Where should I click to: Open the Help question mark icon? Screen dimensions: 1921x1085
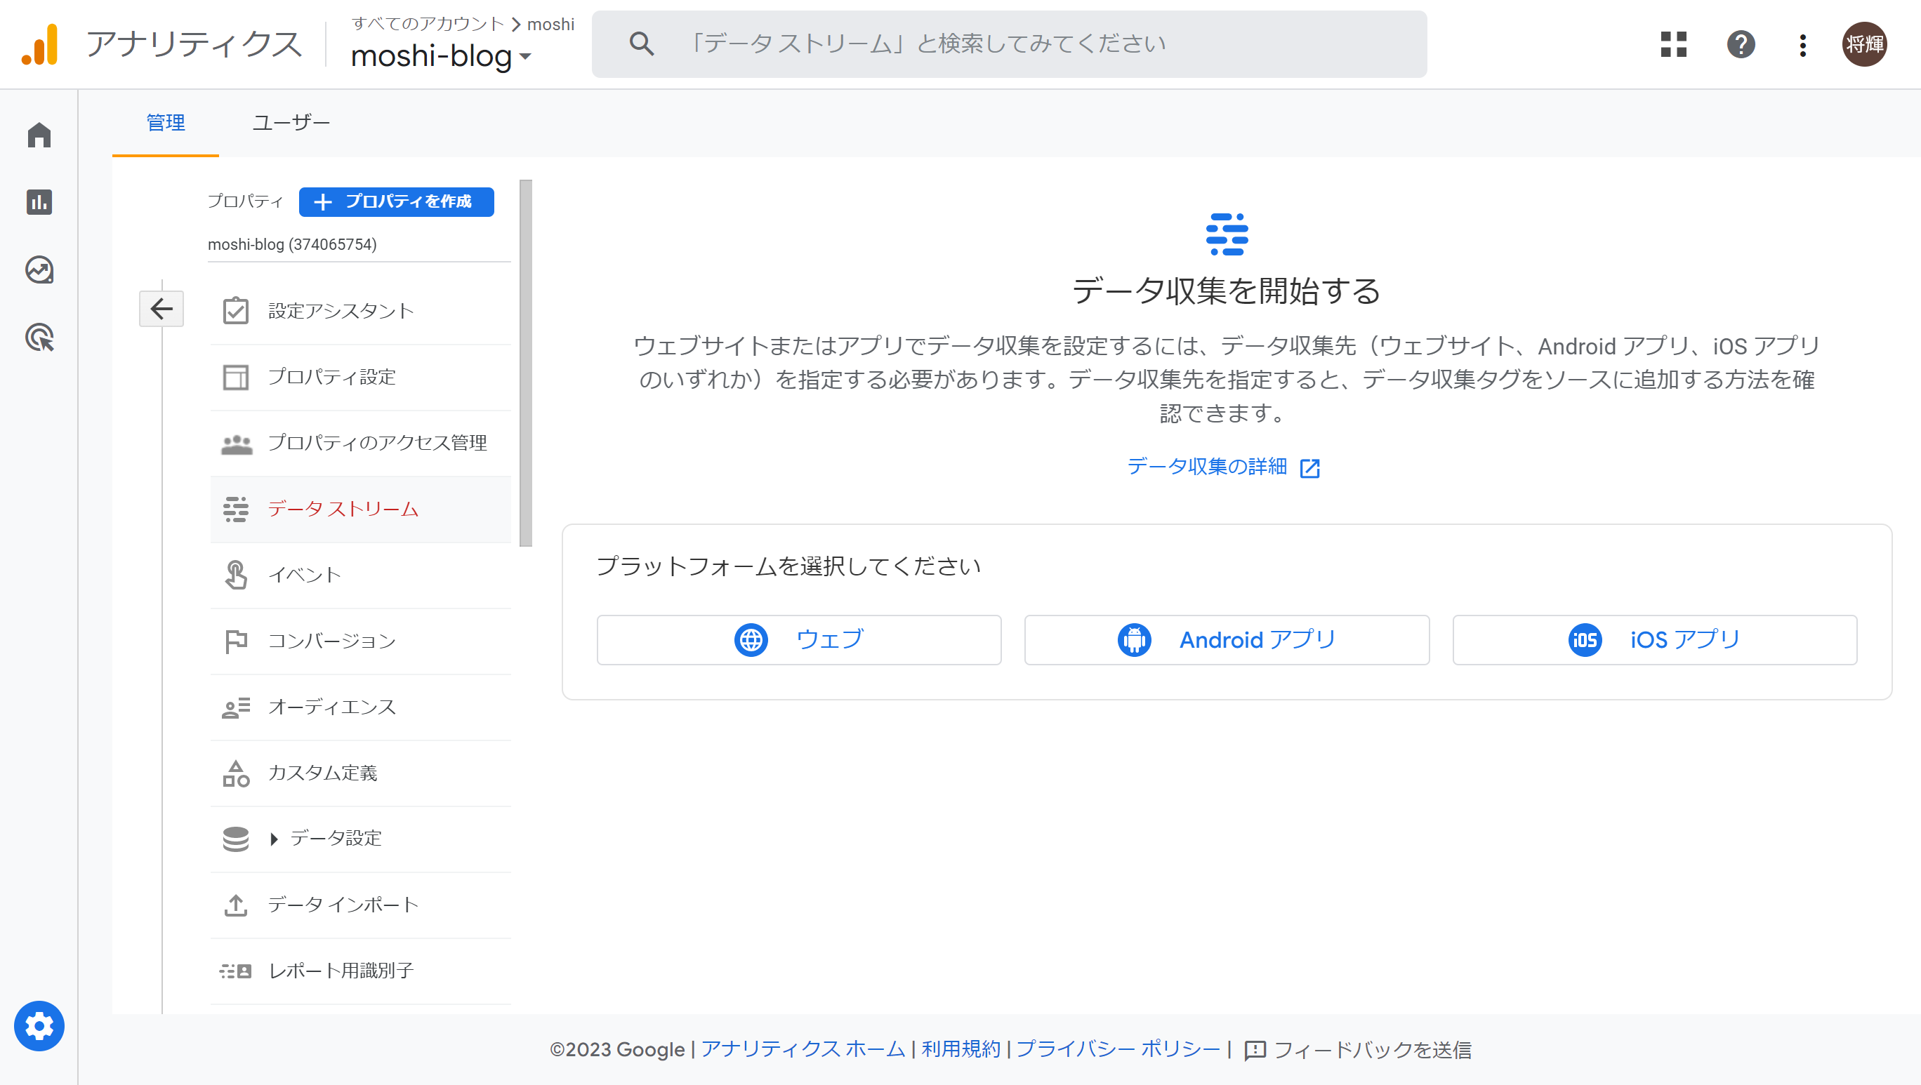pyautogui.click(x=1741, y=45)
